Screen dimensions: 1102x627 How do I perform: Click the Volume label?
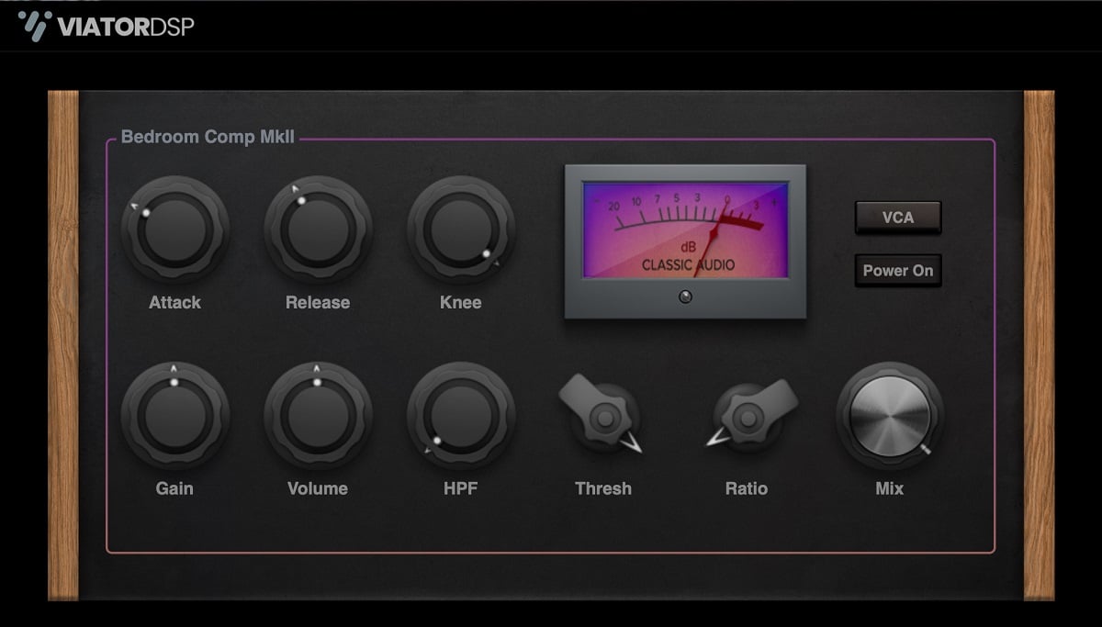click(318, 488)
